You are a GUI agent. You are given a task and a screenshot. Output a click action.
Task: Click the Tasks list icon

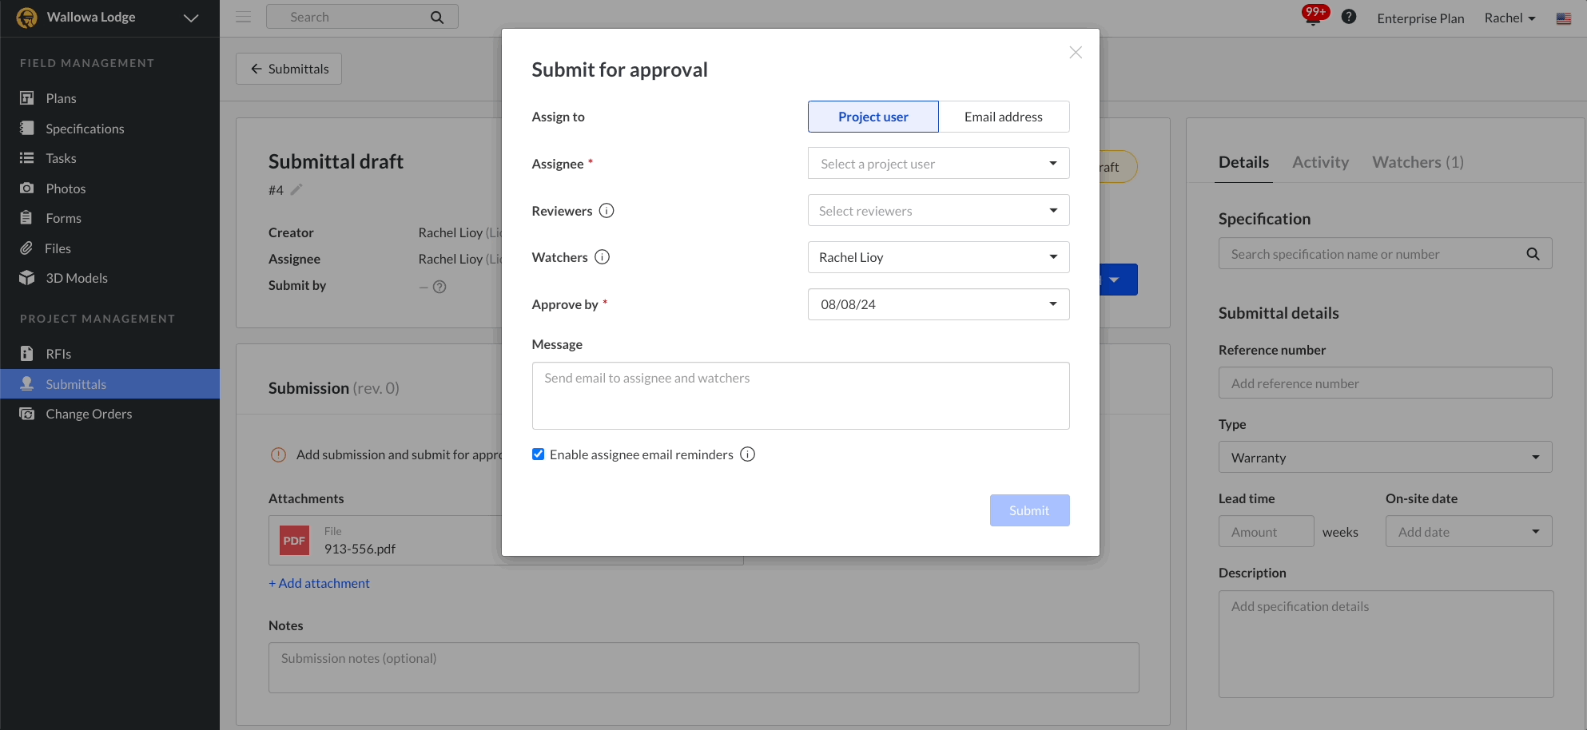click(x=27, y=158)
